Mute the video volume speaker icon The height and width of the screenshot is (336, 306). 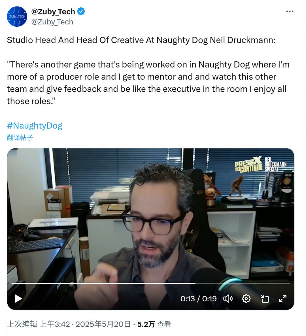click(228, 299)
